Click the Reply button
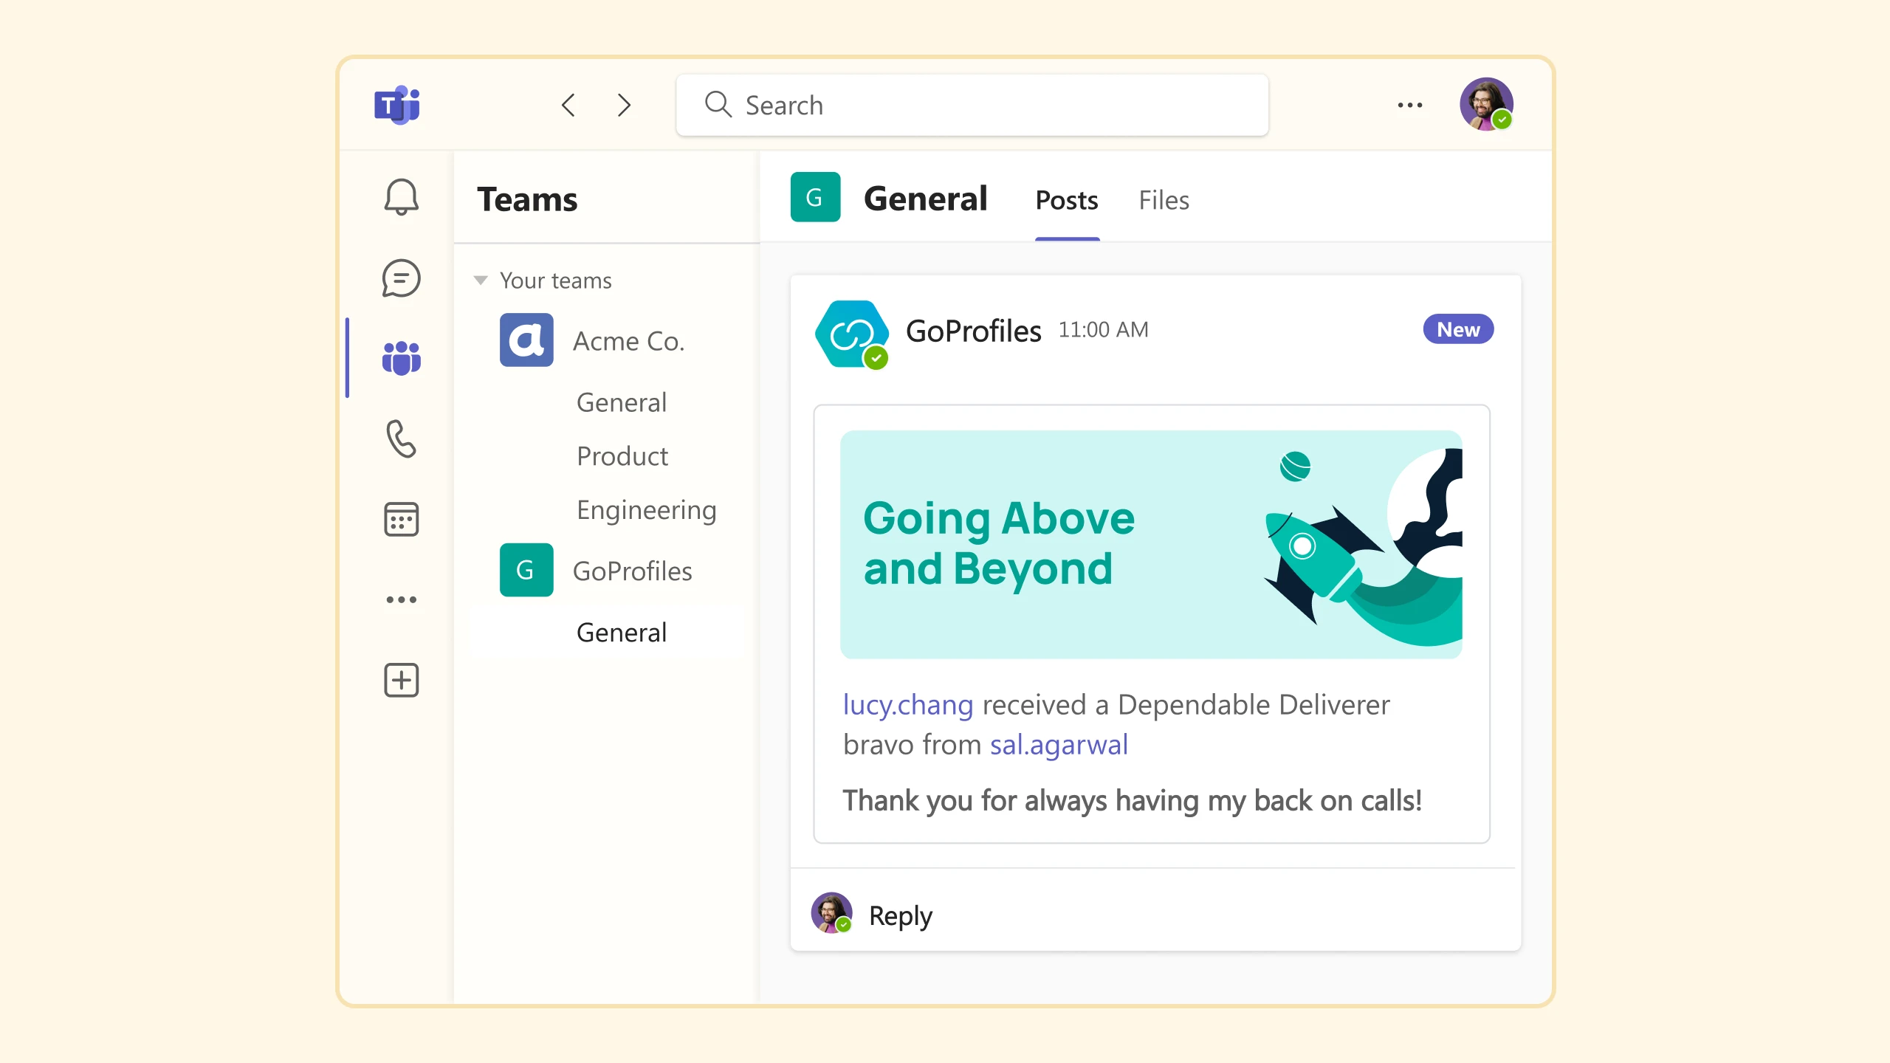Viewport: 1890px width, 1063px height. (901, 916)
